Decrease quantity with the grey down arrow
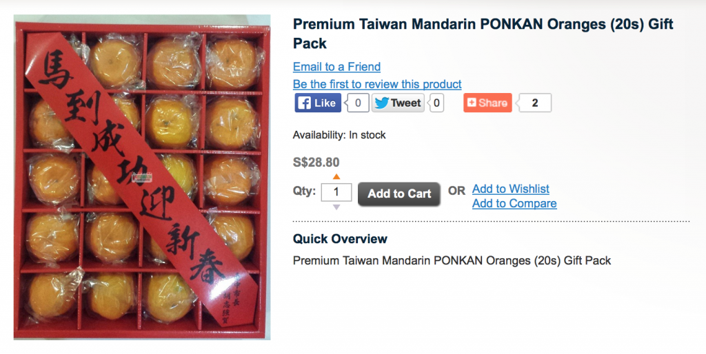Viewport: 706px width, 354px height. [336, 207]
